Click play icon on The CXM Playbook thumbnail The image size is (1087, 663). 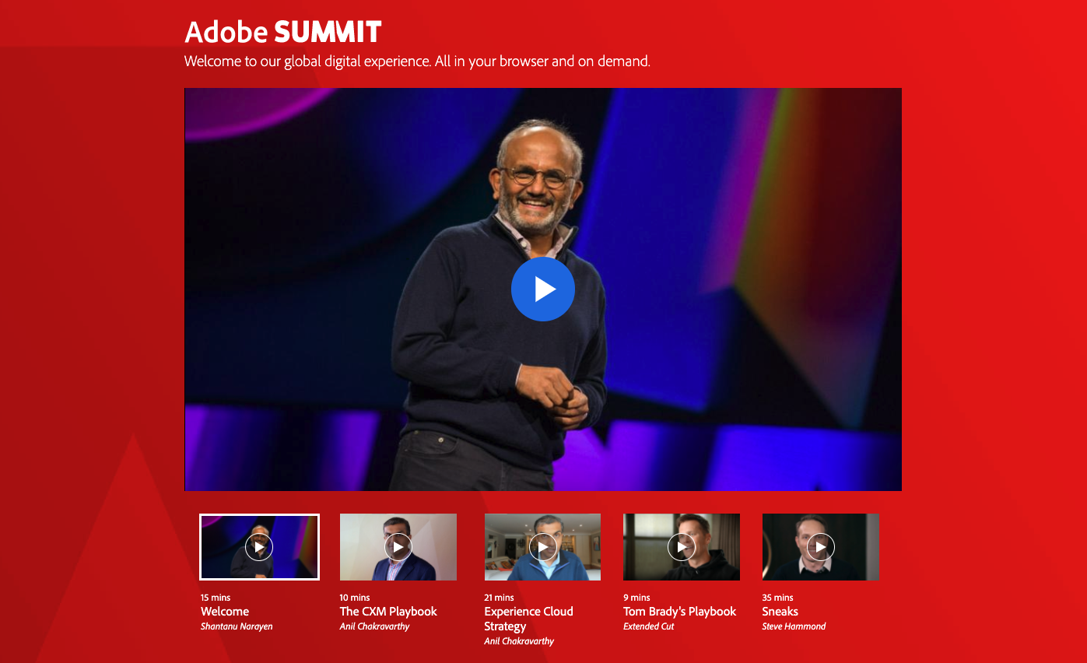pos(398,547)
